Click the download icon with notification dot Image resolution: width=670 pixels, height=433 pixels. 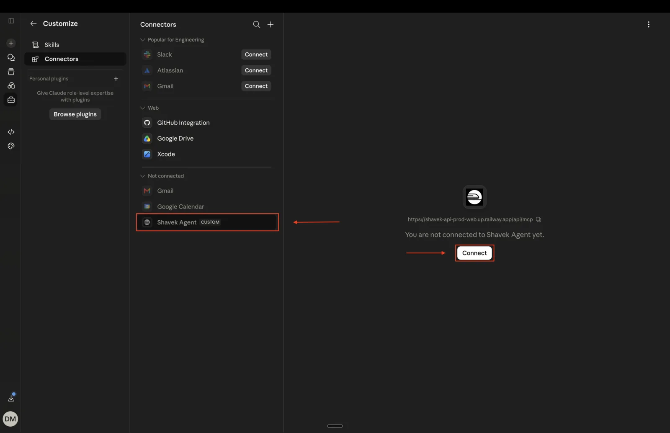pyautogui.click(x=11, y=398)
